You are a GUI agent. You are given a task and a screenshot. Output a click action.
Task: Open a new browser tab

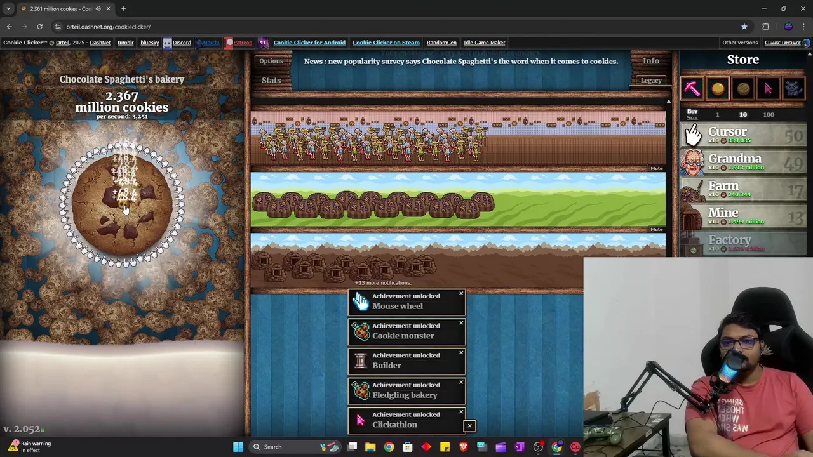coord(123,8)
